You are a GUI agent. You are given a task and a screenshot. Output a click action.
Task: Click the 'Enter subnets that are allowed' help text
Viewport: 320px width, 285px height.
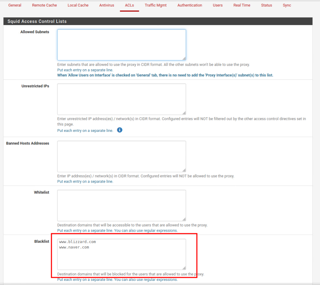click(x=153, y=65)
